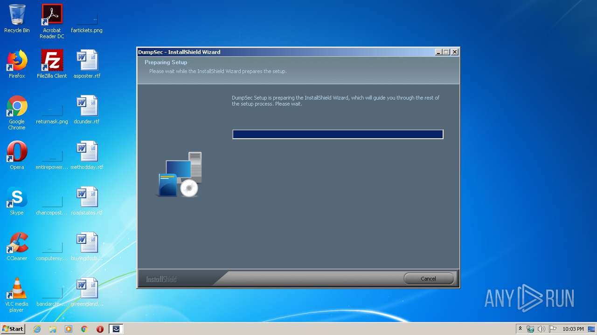Open FileZilla Client shortcut
Screen dimensions: 597x335
pyautogui.click(x=52, y=65)
